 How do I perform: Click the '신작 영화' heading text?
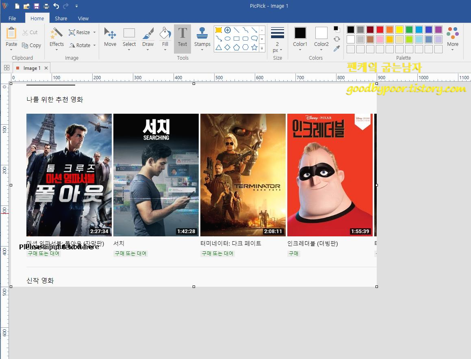click(40, 280)
